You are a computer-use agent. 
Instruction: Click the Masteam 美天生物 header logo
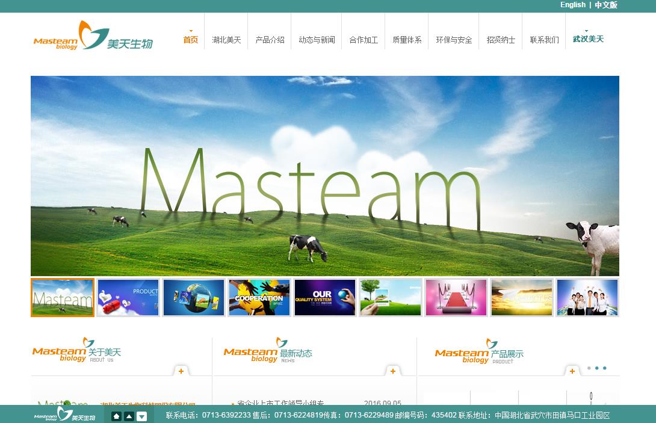[93, 36]
